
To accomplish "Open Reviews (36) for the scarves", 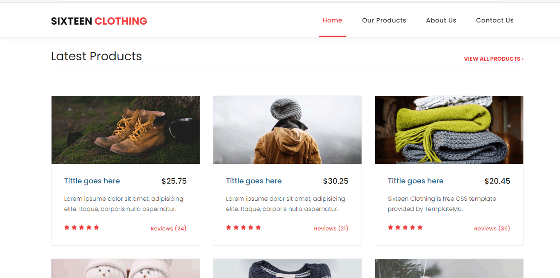I will [492, 228].
